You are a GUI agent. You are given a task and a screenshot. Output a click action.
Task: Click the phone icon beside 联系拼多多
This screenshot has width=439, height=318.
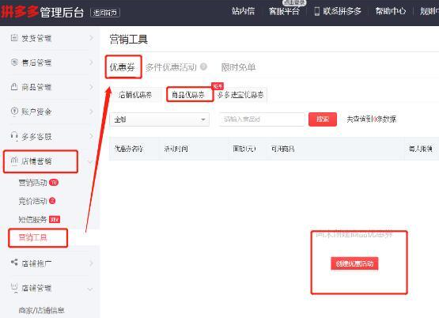click(x=317, y=12)
